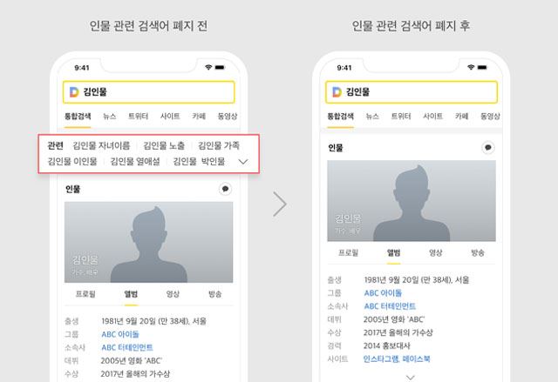Open 방송 tab in left phone profile

215,294
